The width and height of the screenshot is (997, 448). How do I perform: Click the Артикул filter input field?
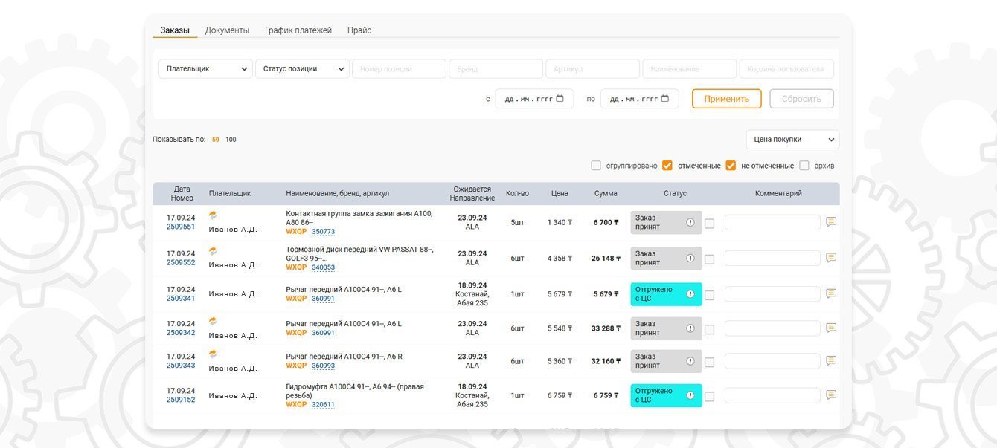tap(592, 69)
